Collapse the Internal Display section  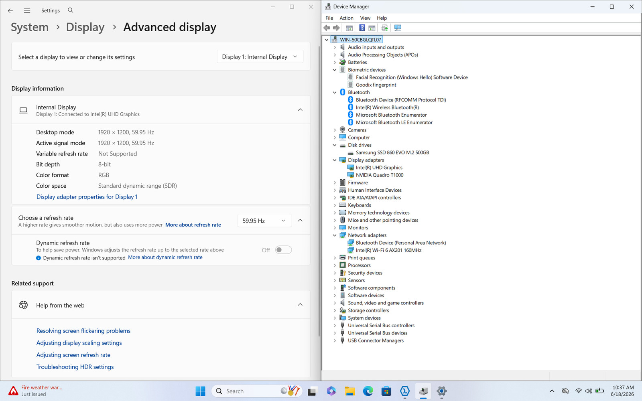click(x=300, y=110)
